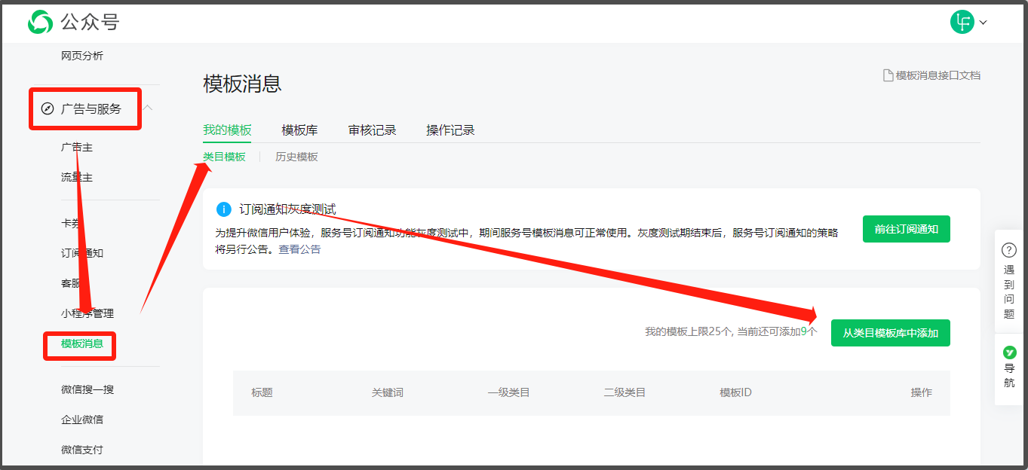Click the blue info icon in notice
The width and height of the screenshot is (1028, 470).
[223, 209]
